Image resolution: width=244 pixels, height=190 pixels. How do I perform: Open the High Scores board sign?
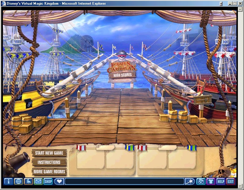pos(123,75)
